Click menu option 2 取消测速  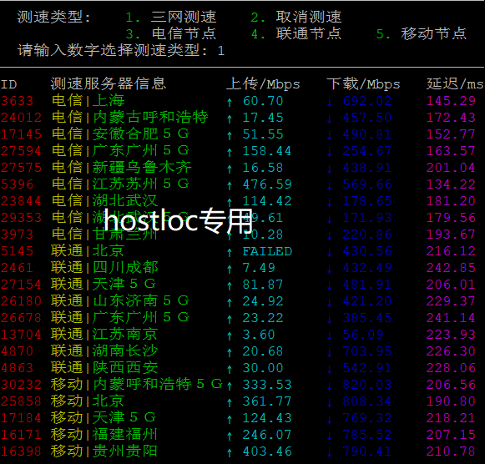296,17
